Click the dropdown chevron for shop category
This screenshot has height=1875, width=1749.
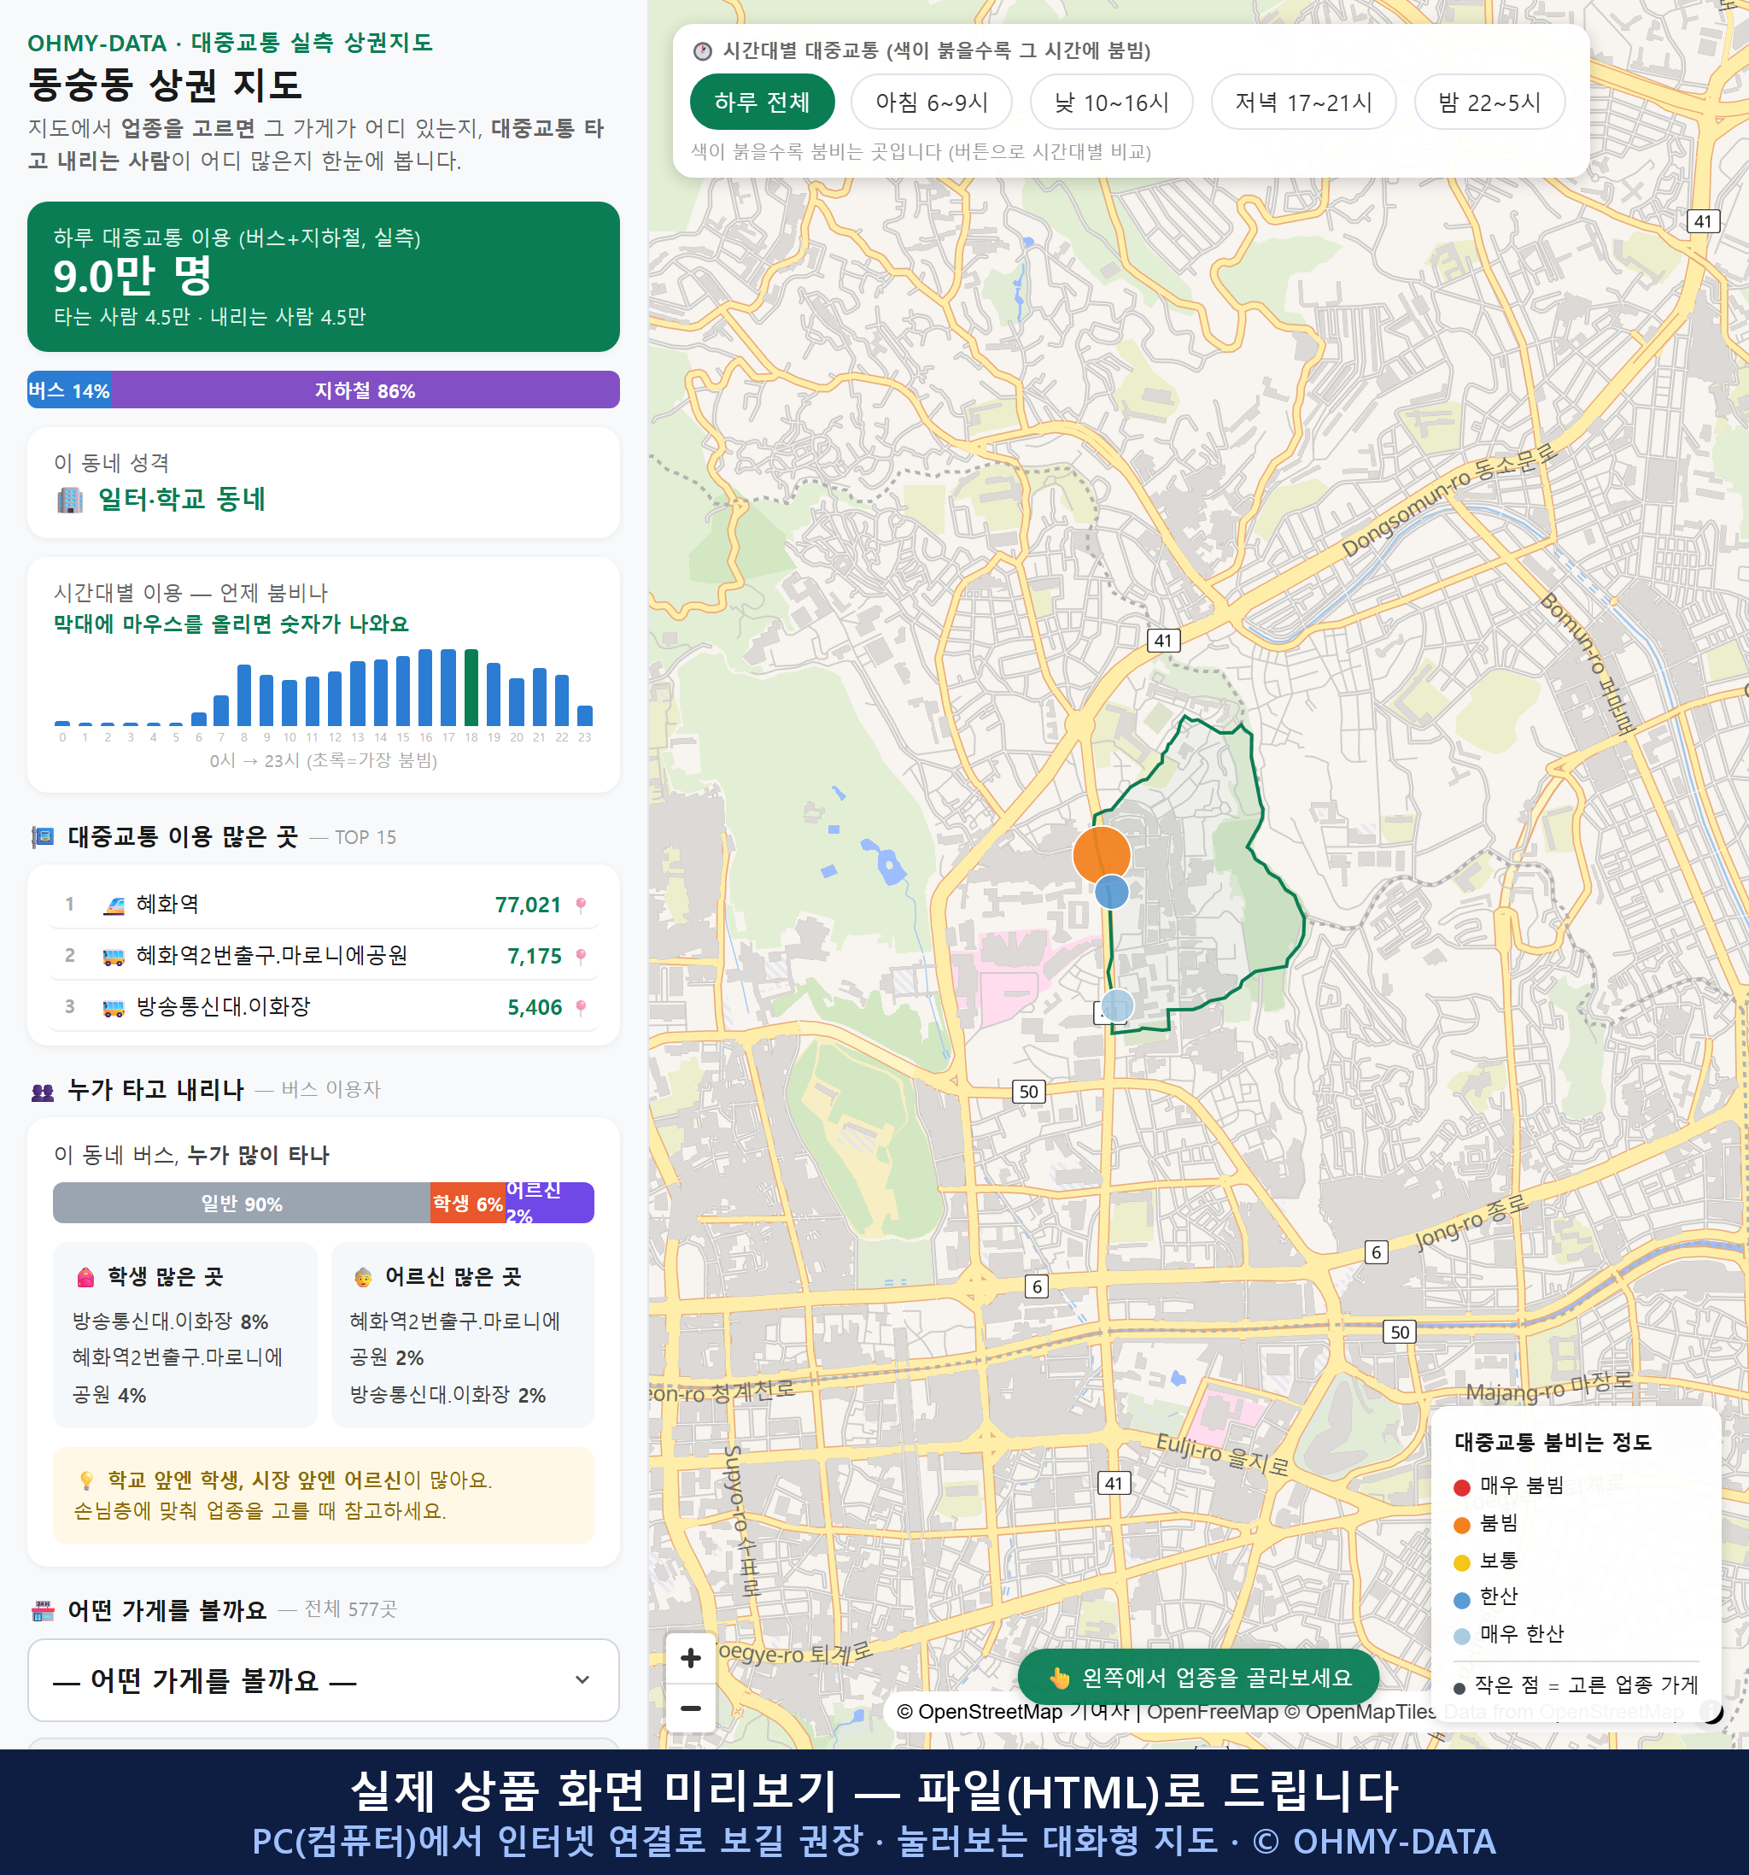[x=582, y=1679]
